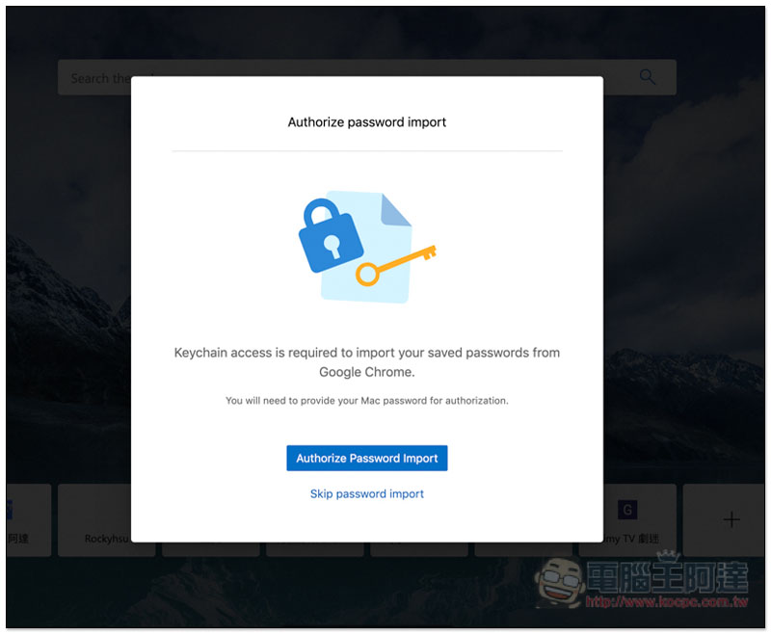Click the Mac password authorization note
Image resolution: width=771 pixels, height=635 pixels.
click(x=367, y=401)
